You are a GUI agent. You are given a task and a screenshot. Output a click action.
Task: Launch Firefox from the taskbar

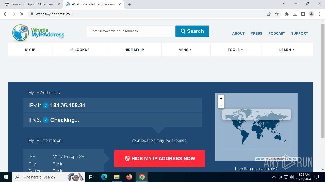click(129, 177)
